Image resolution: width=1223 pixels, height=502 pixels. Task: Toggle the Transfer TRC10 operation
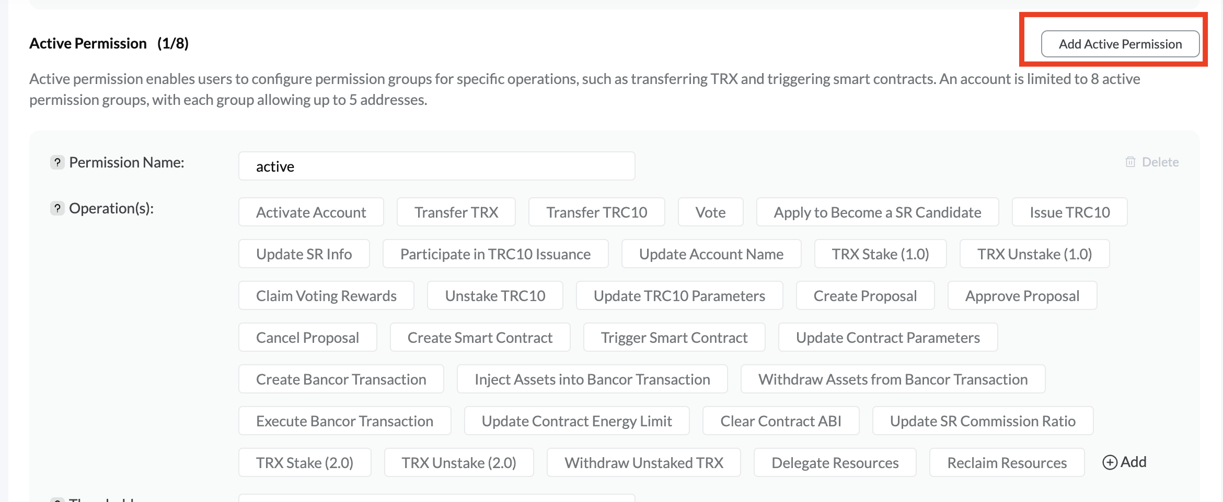pos(596,212)
